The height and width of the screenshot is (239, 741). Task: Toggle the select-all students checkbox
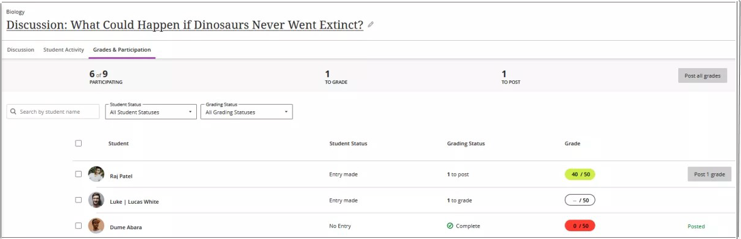coord(78,144)
